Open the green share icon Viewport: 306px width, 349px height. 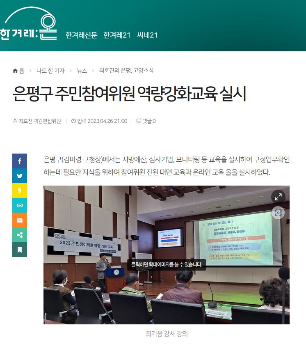tap(20, 235)
